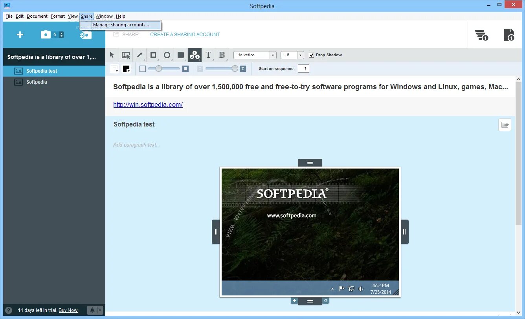Select the numbered sequence tool
Image resolution: width=525 pixels, height=319 pixels.
tap(195, 55)
